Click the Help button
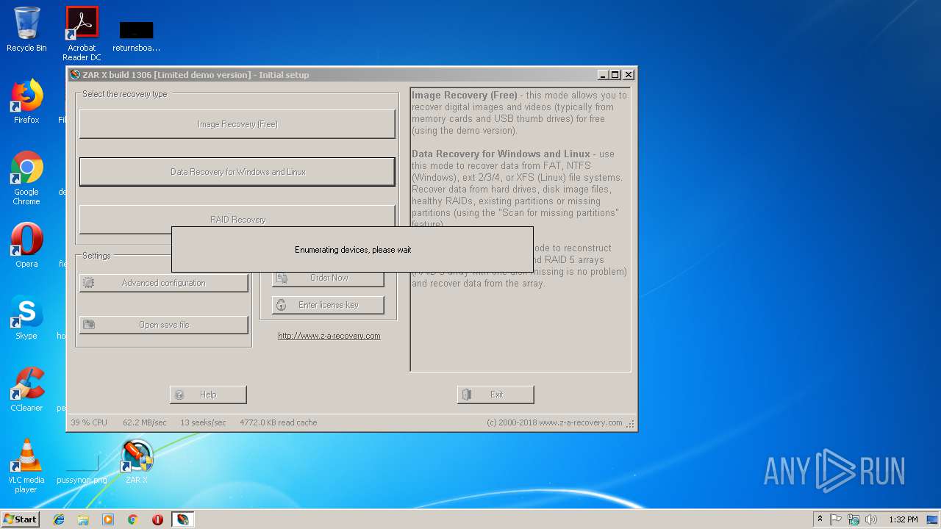Viewport: 941px width, 529px height. [208, 395]
